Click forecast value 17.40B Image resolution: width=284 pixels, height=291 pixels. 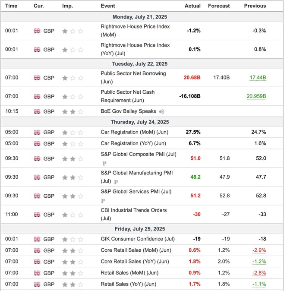tap(221, 78)
